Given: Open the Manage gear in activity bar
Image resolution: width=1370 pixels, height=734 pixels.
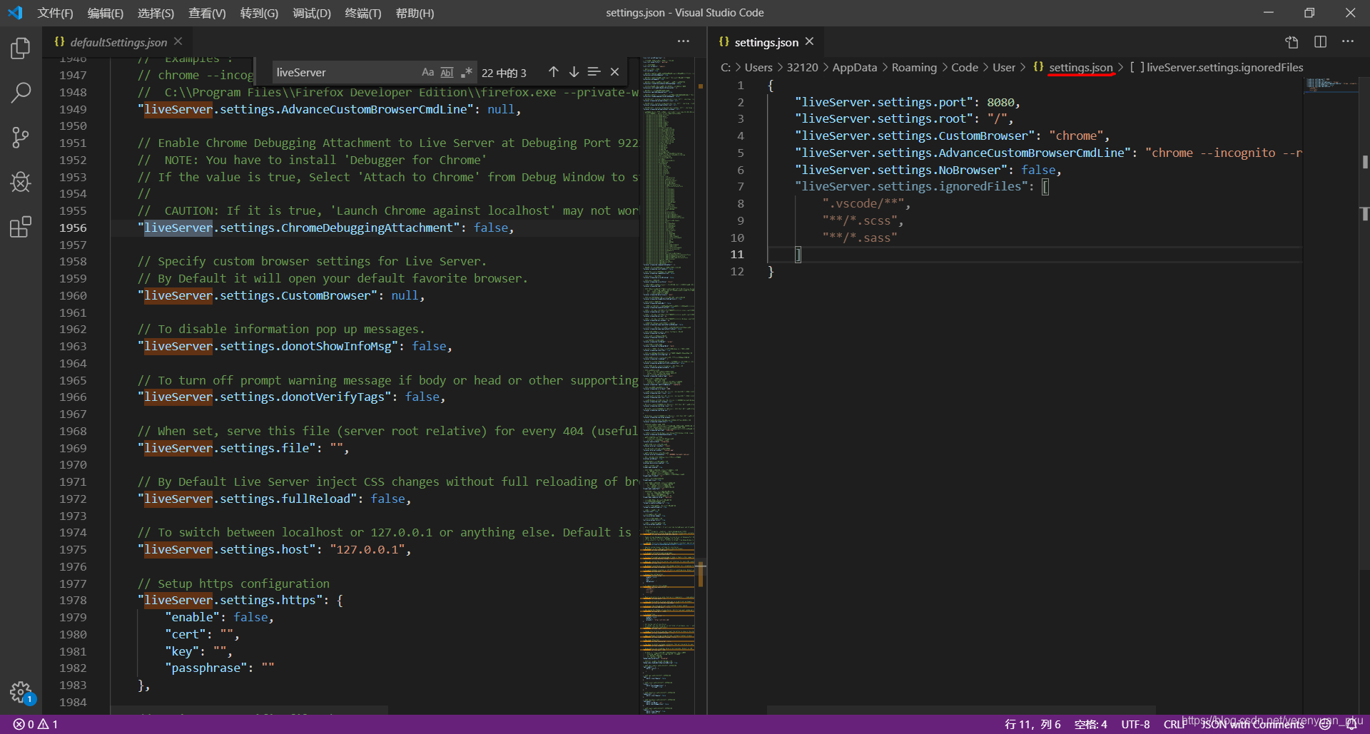Looking at the screenshot, I should coord(21,691).
